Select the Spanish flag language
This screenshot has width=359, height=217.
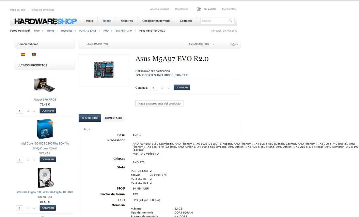23,54
